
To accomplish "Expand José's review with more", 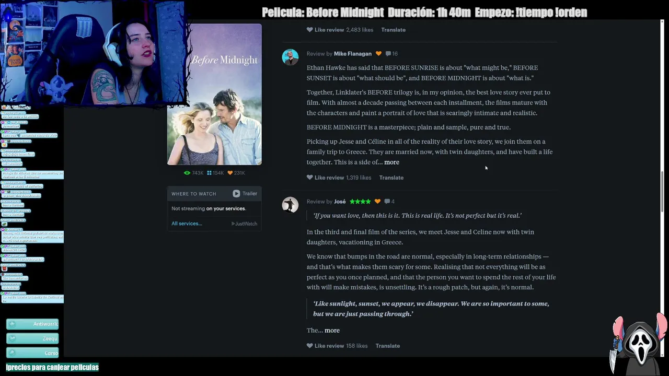I will [x=332, y=330].
